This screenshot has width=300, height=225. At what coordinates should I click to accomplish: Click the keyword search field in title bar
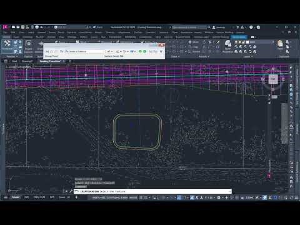[189, 27]
